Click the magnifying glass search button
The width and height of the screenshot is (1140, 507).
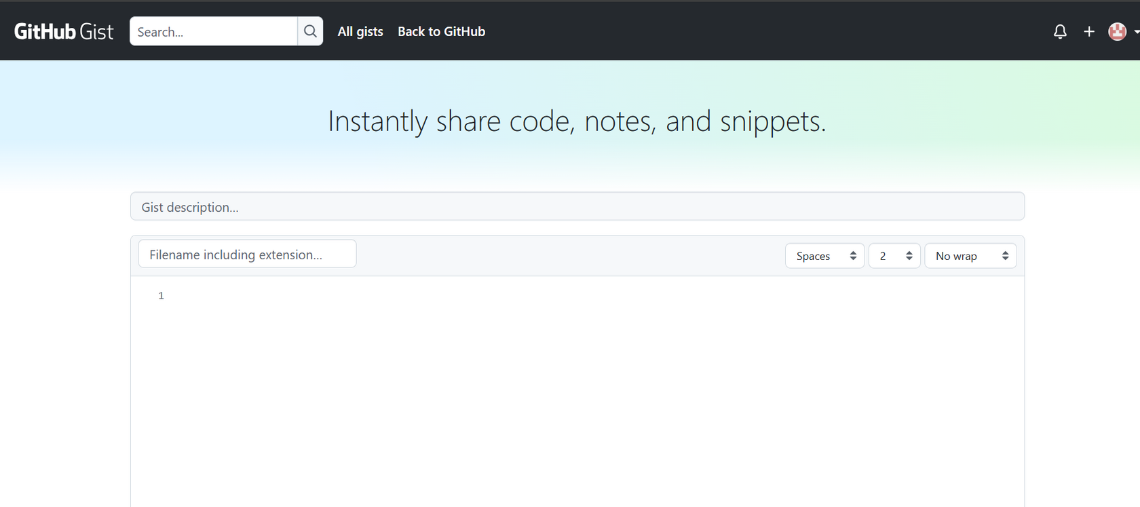point(310,31)
